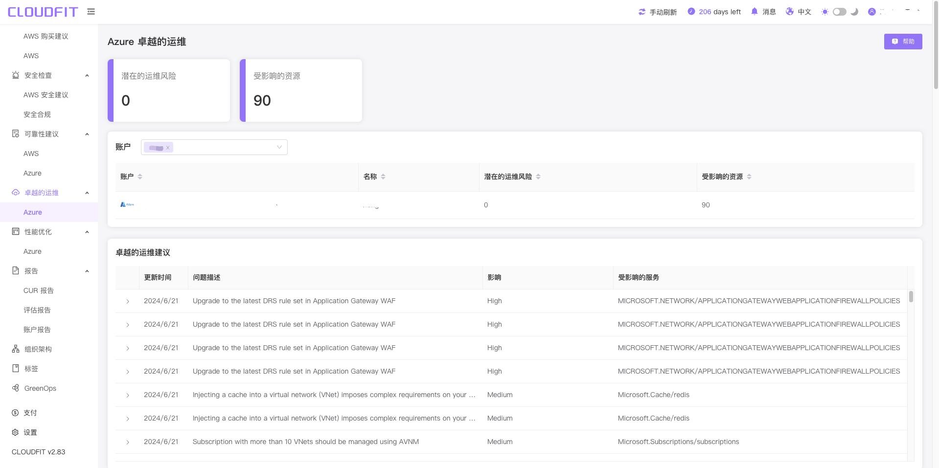Viewport: 939px width, 468px height.
Task: Click the recommendations table scrollbar thumb
Action: (x=911, y=296)
